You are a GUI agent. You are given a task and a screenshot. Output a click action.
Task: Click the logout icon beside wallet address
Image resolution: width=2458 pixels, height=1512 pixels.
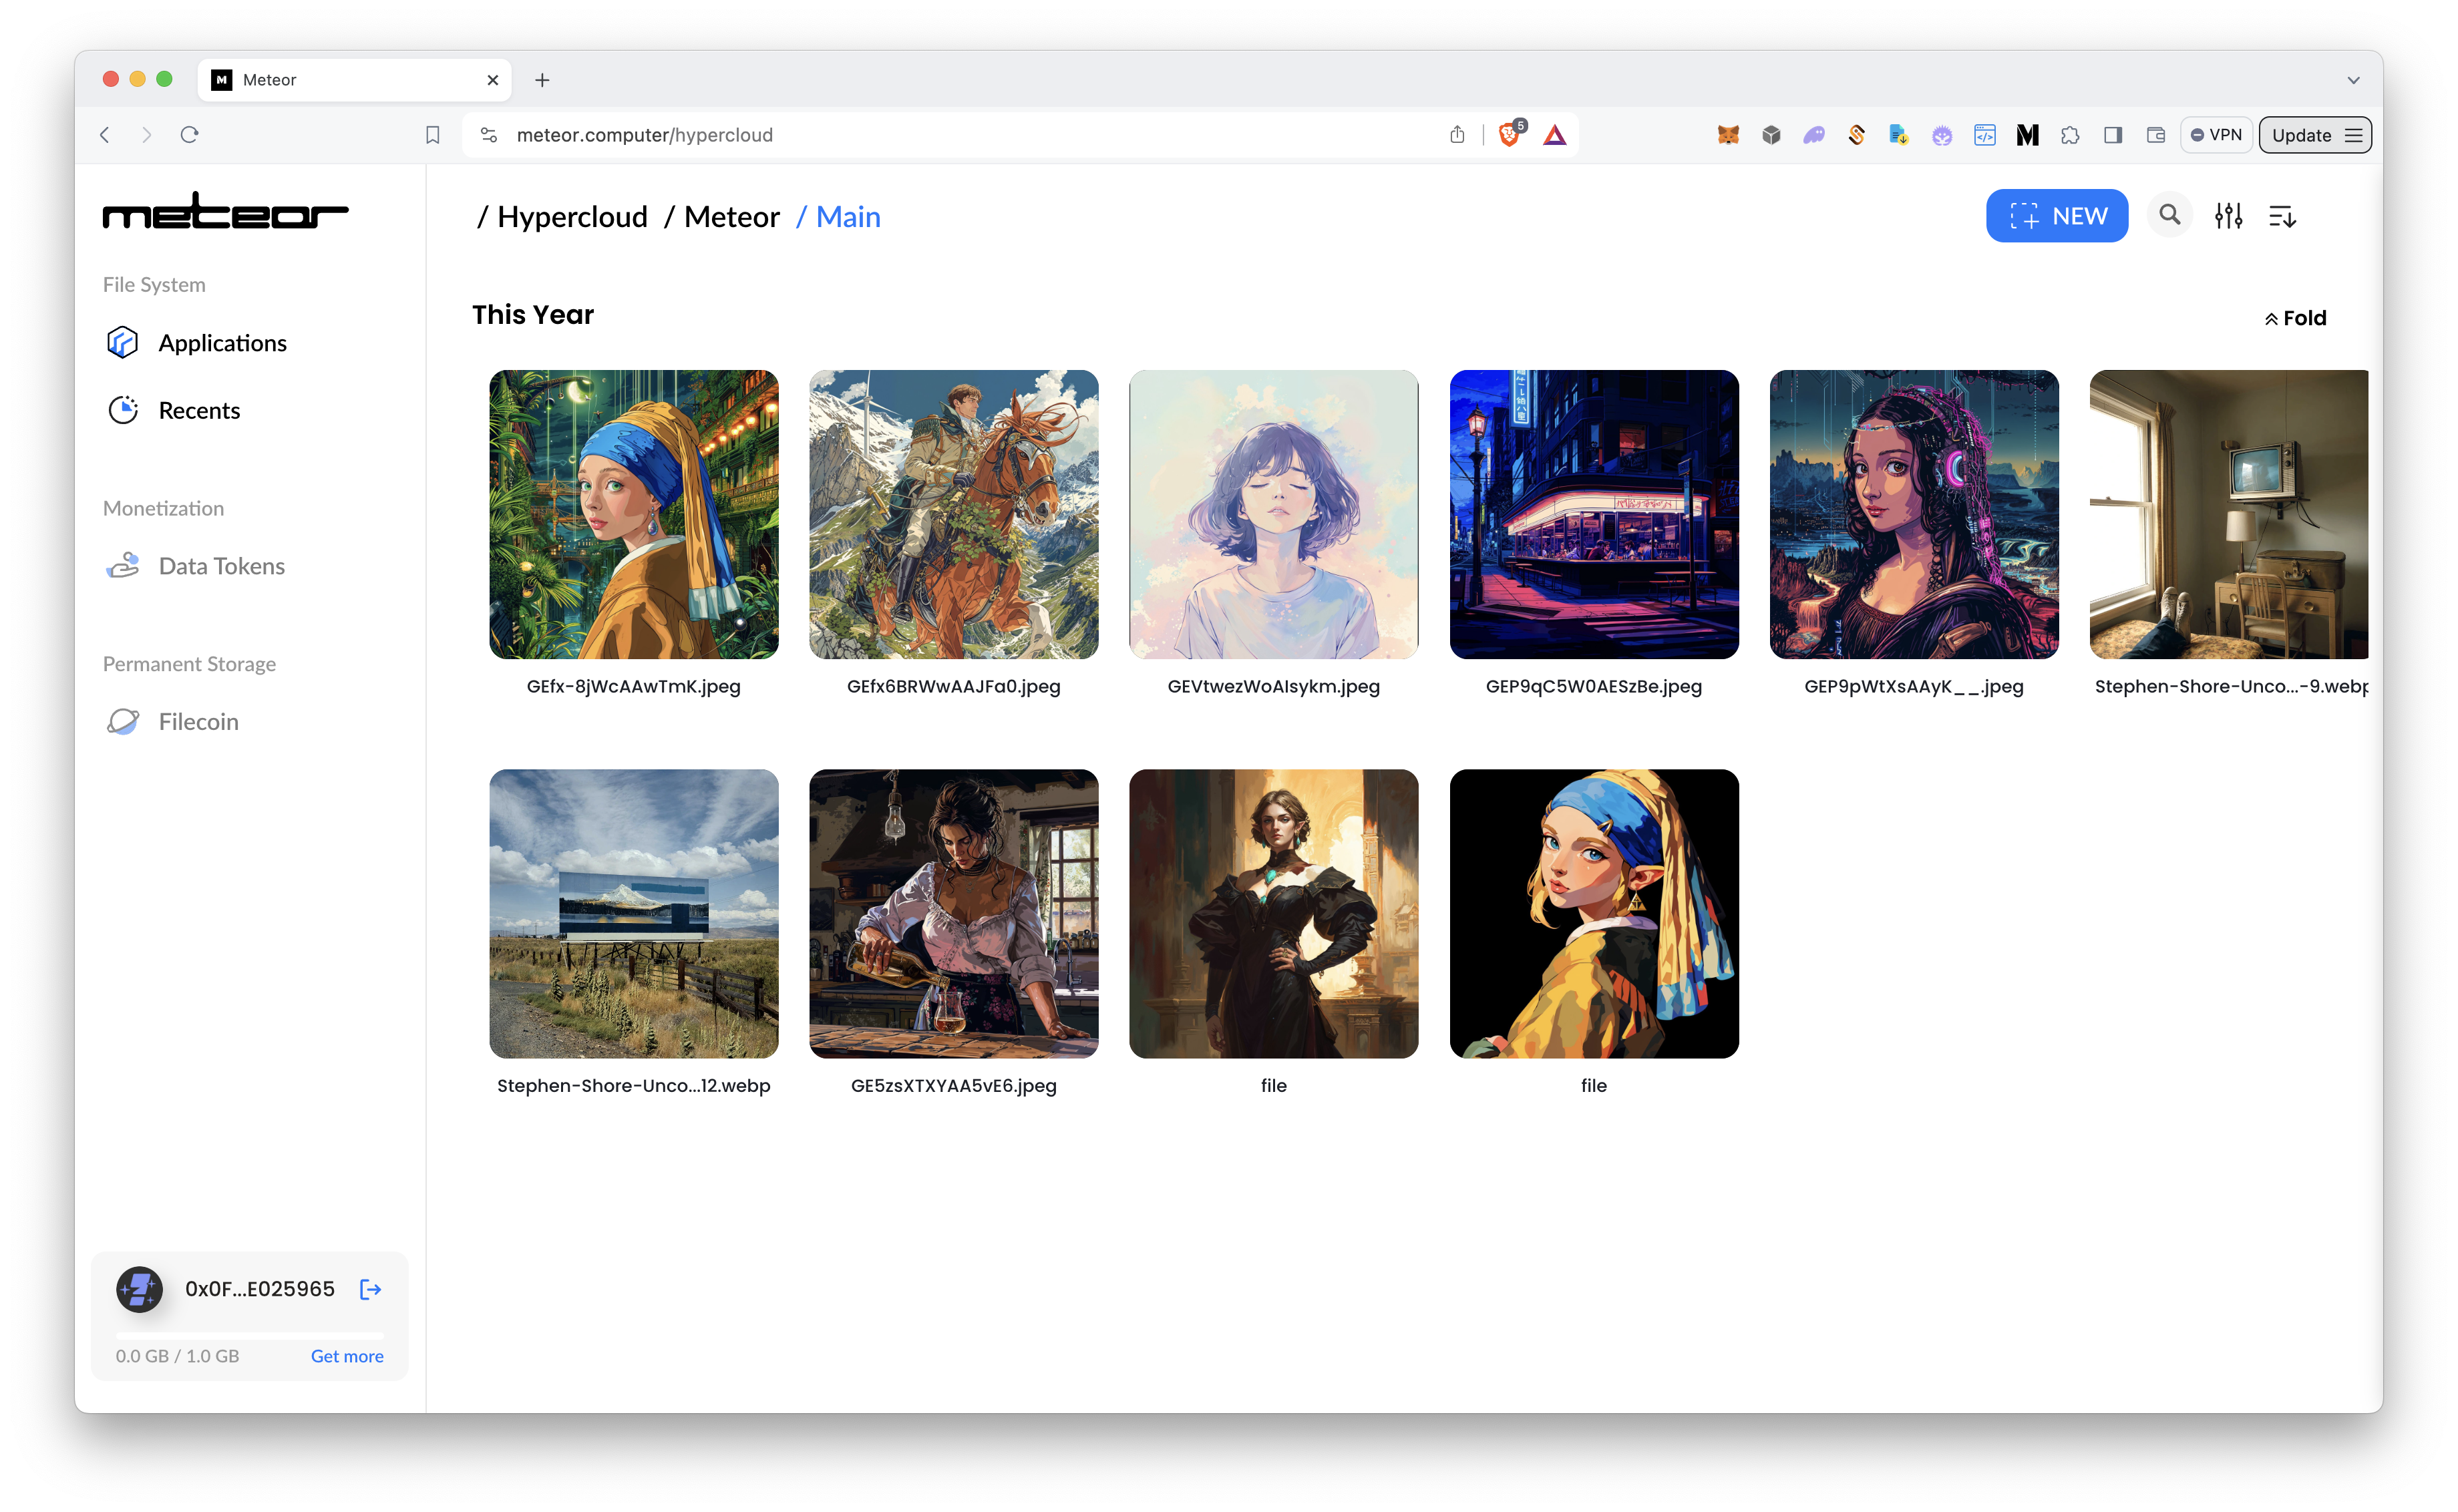370,1289
